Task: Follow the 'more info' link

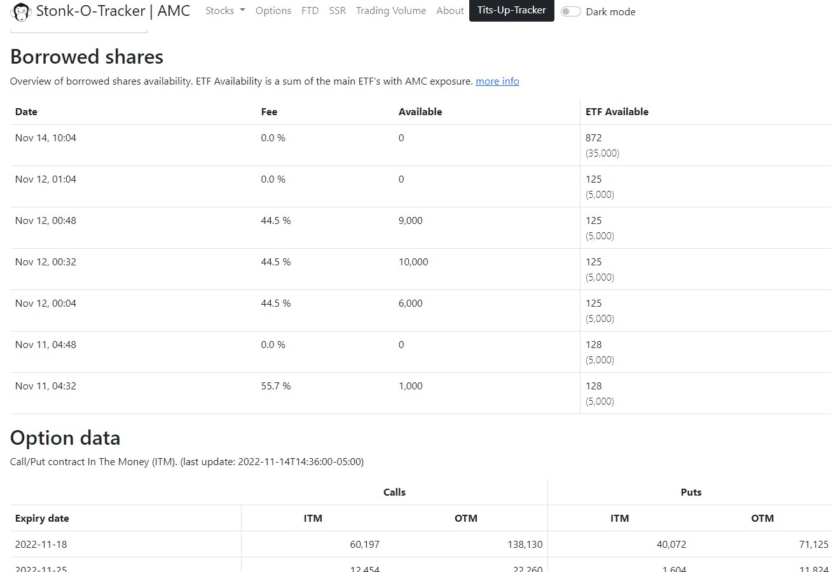Action: pyautogui.click(x=497, y=81)
